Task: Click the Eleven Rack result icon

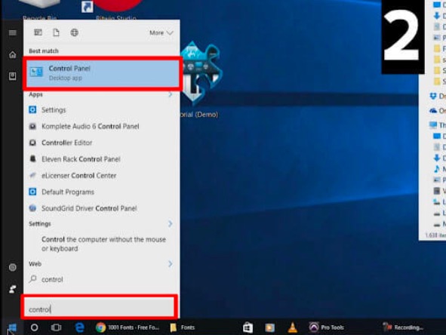Action: click(32, 158)
